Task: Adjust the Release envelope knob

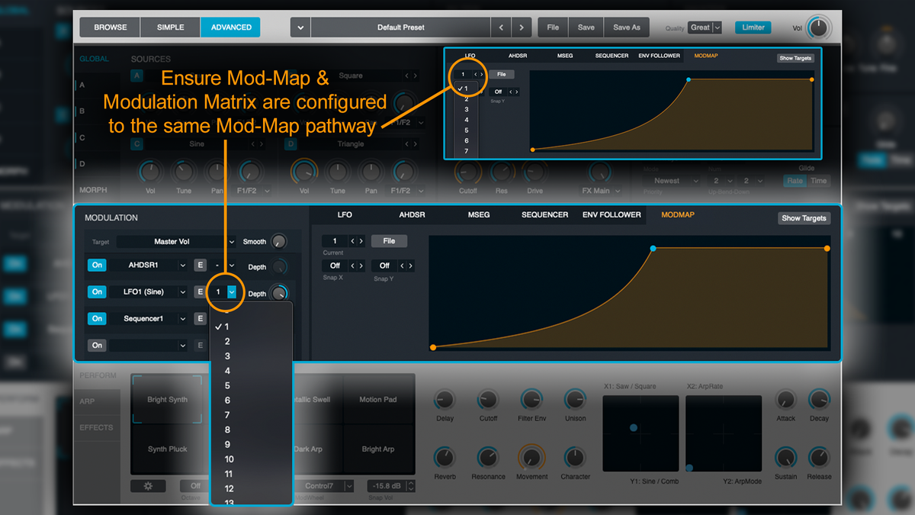Action: click(819, 458)
